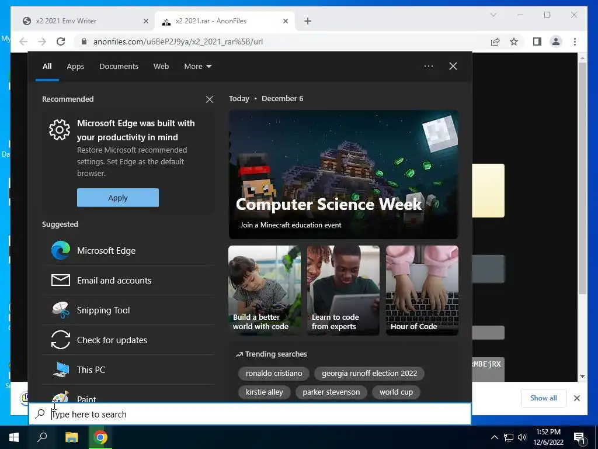598x449 pixels.
Task: Switch to the Apps search tab
Action: pyautogui.click(x=75, y=67)
